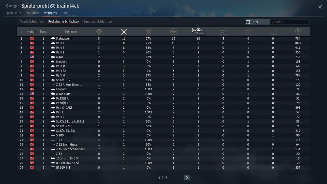Open the Orden tab

click(x=65, y=13)
